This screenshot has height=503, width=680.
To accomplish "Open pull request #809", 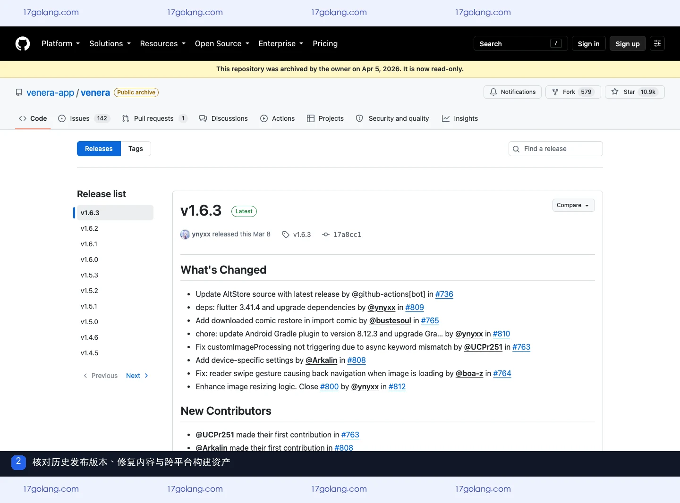I will (x=415, y=307).
